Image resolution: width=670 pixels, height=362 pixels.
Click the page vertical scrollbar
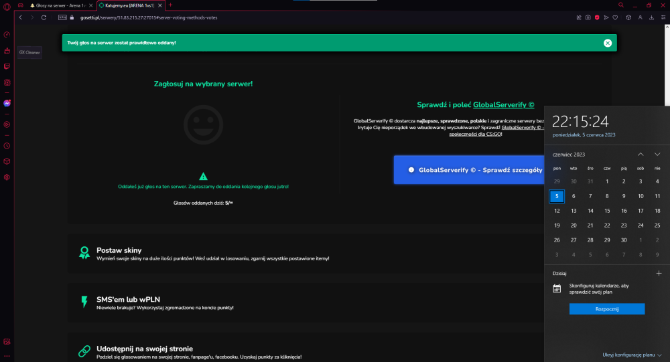pyautogui.click(x=667, y=65)
